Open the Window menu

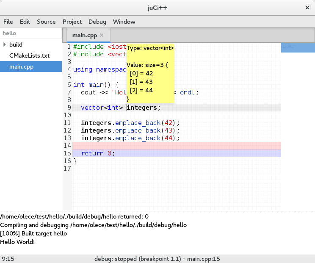pyautogui.click(x=124, y=22)
